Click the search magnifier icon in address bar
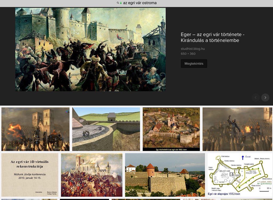This screenshot has width=273, height=200. point(118,3)
